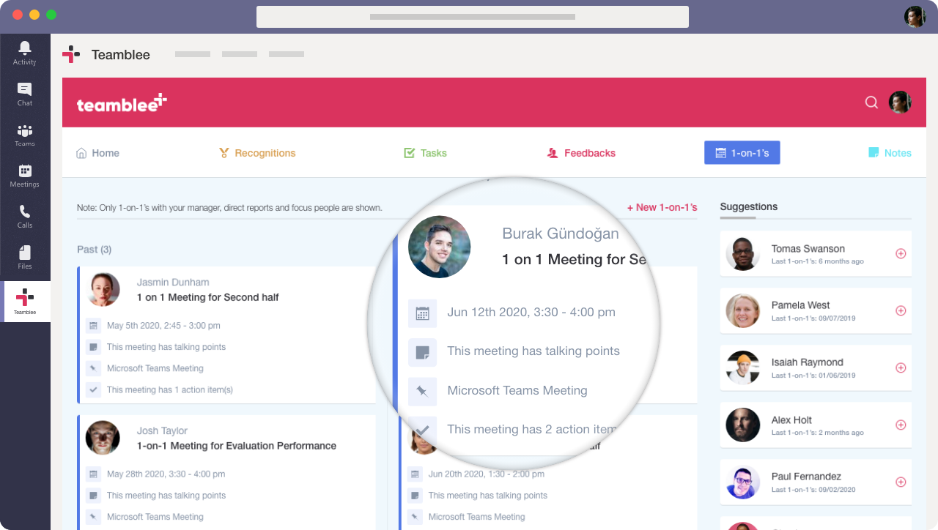Viewport: 938px width, 530px height.
Task: Add Alex Holt with plus icon
Action: point(901,425)
